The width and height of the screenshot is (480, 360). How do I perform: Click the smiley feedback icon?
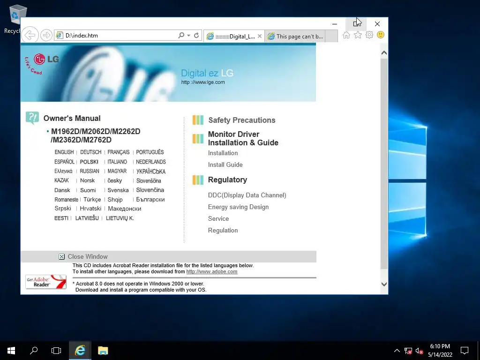click(x=381, y=35)
